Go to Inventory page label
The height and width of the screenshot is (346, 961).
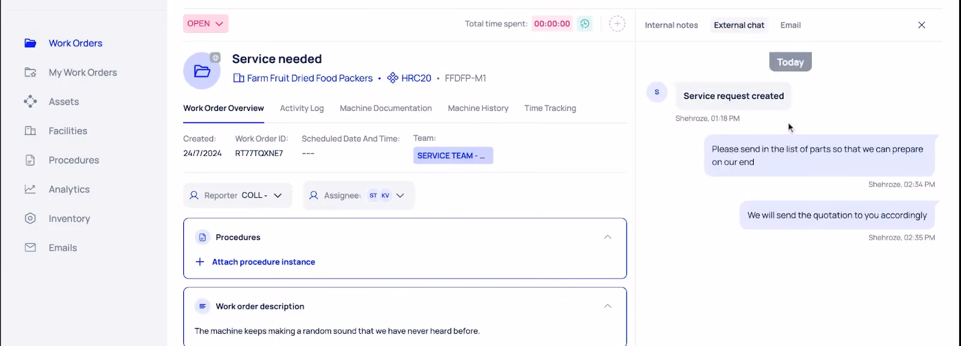(x=69, y=219)
